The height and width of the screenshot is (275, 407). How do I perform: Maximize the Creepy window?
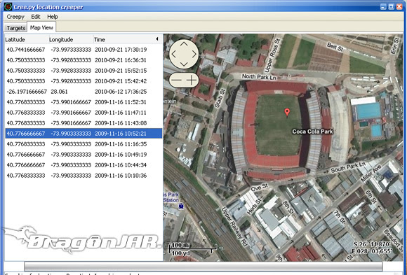click(x=391, y=7)
